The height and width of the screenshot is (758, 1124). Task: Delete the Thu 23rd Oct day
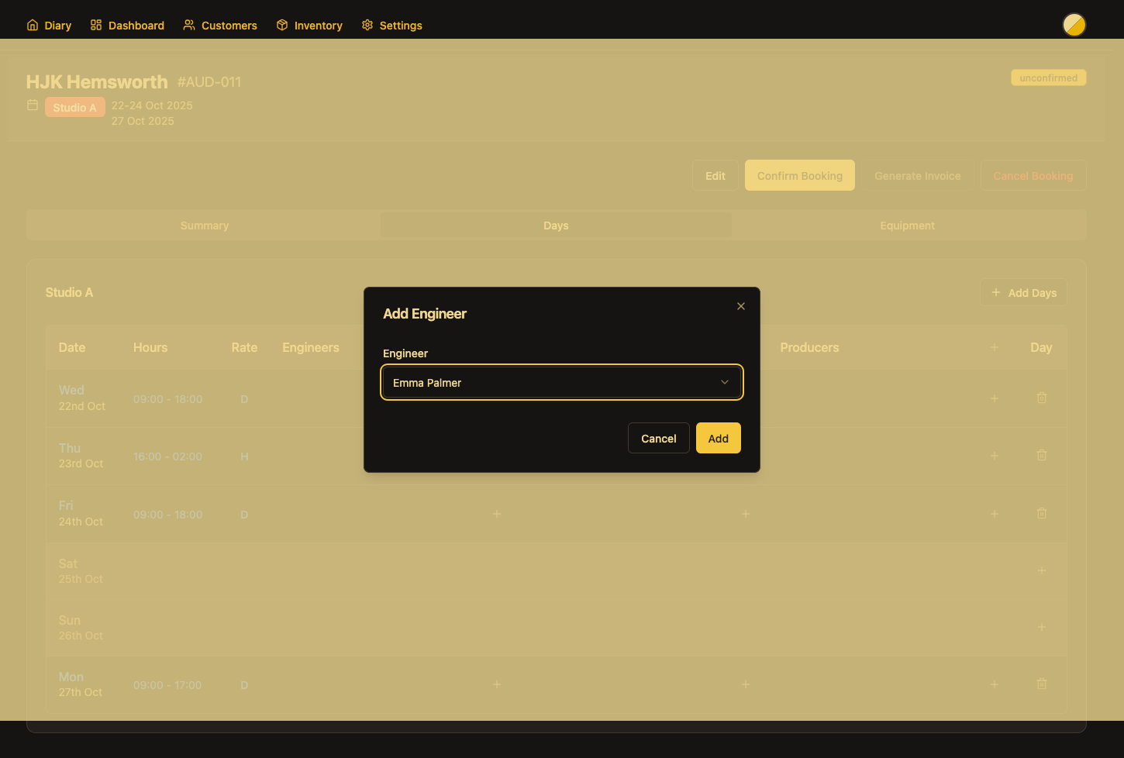click(x=1042, y=456)
